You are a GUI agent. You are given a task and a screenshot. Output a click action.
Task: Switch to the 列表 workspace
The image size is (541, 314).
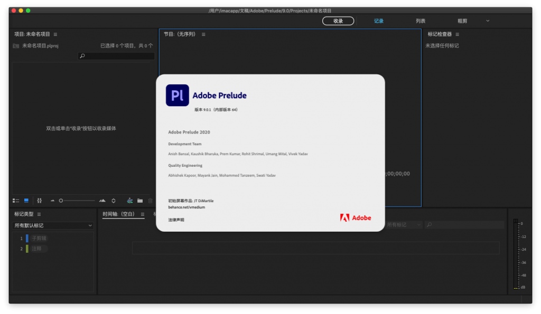[x=421, y=21]
